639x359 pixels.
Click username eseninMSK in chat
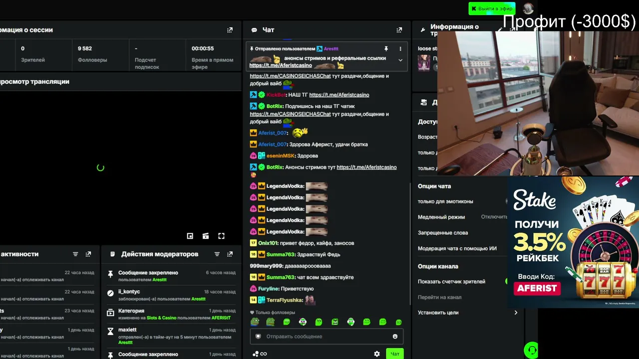pos(281,156)
